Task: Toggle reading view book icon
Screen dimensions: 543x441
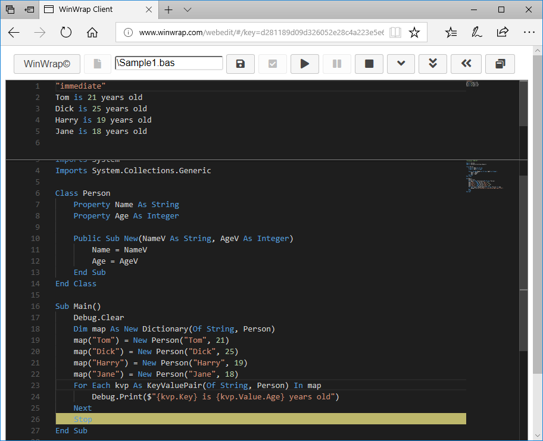Action: [395, 33]
